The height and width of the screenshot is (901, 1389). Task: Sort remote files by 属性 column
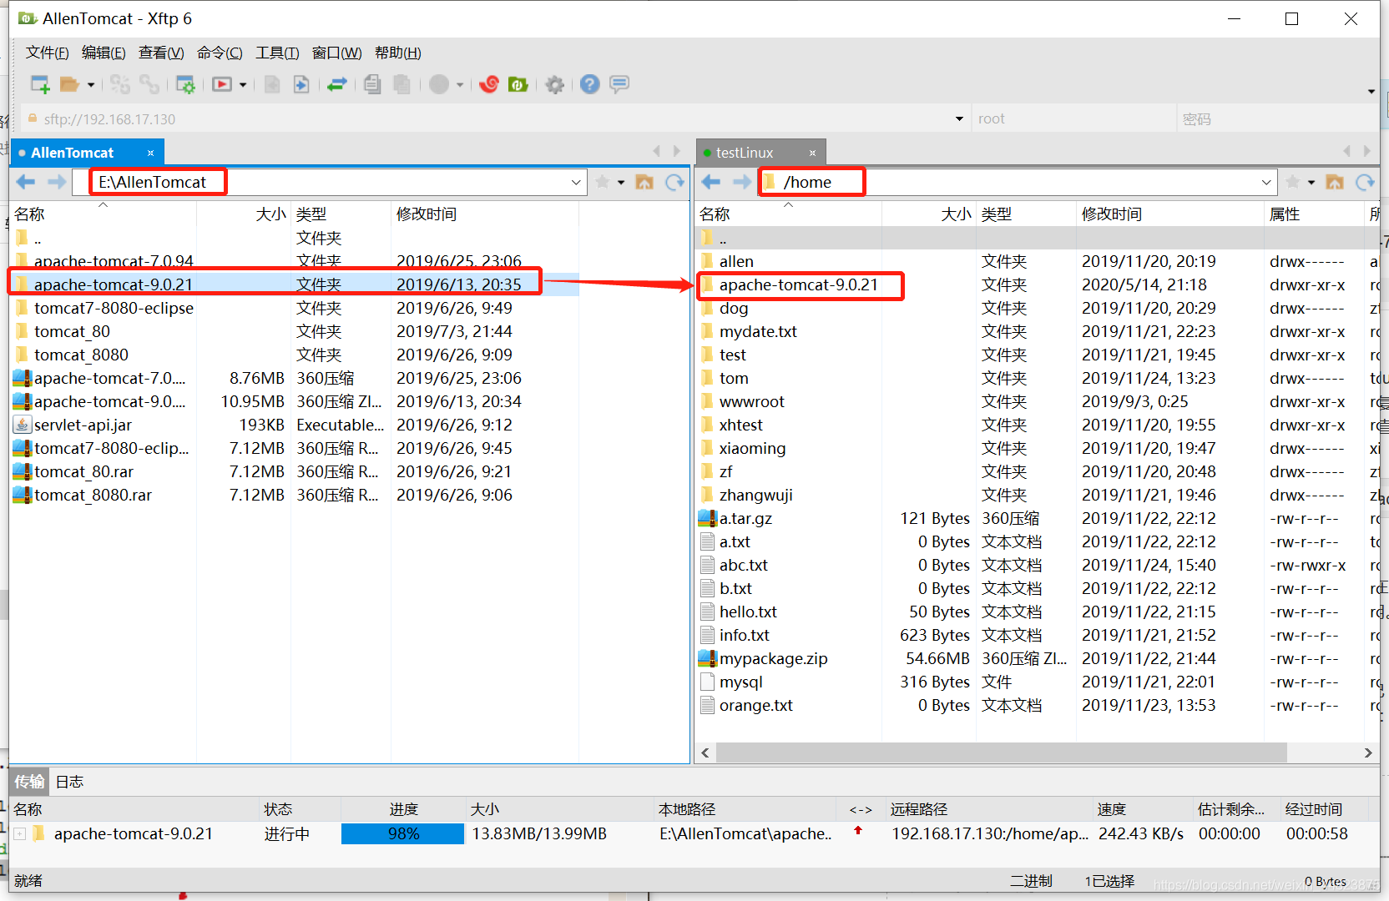[x=1313, y=214]
